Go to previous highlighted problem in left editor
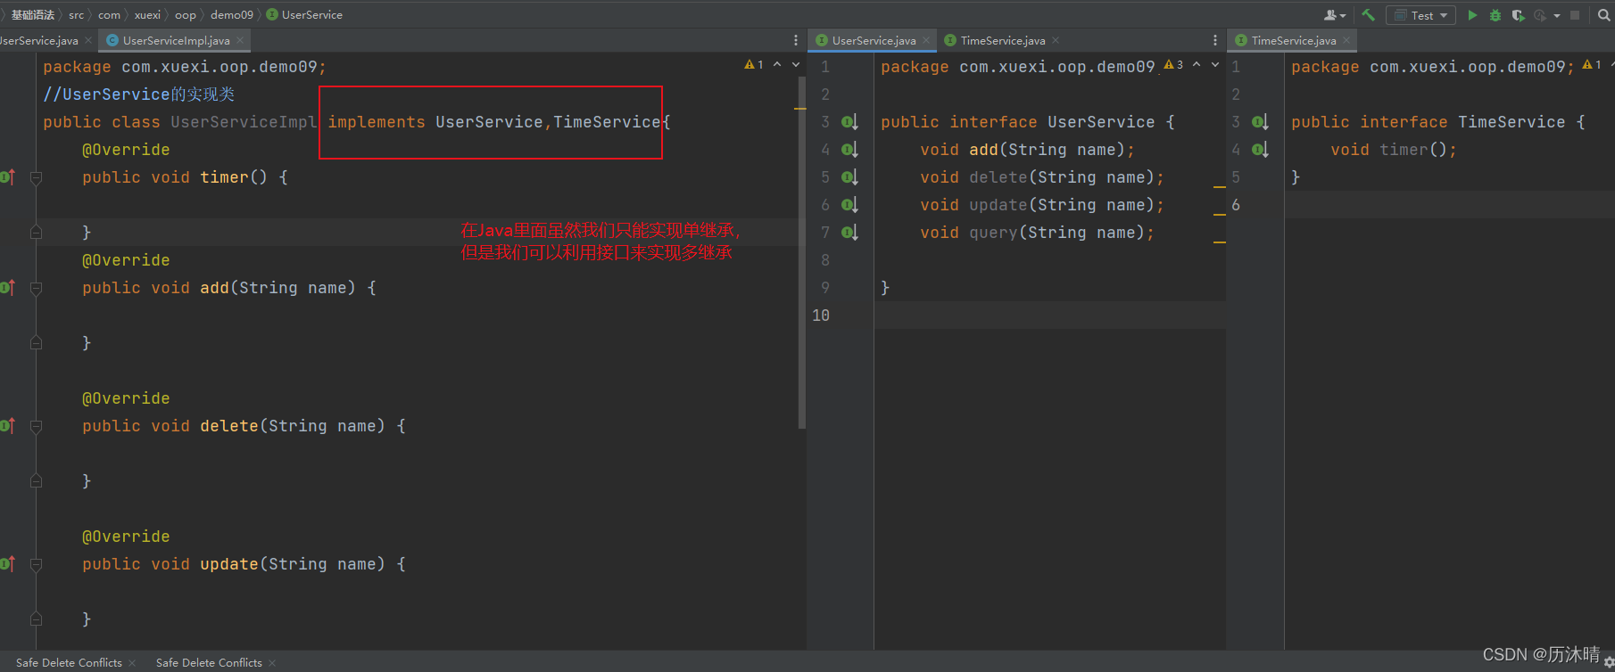1615x672 pixels. point(777,64)
